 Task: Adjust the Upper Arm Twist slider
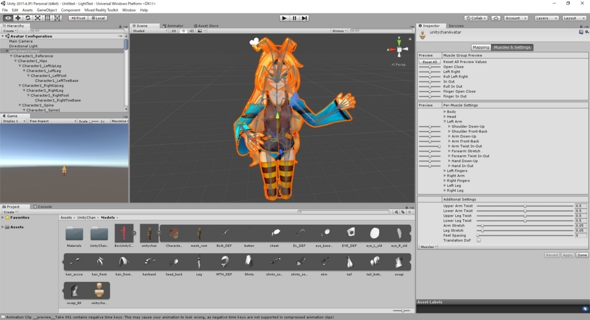click(x=525, y=206)
